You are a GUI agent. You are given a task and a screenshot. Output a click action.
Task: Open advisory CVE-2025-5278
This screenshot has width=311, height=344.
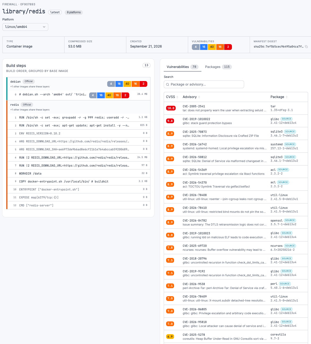[x=194, y=335]
